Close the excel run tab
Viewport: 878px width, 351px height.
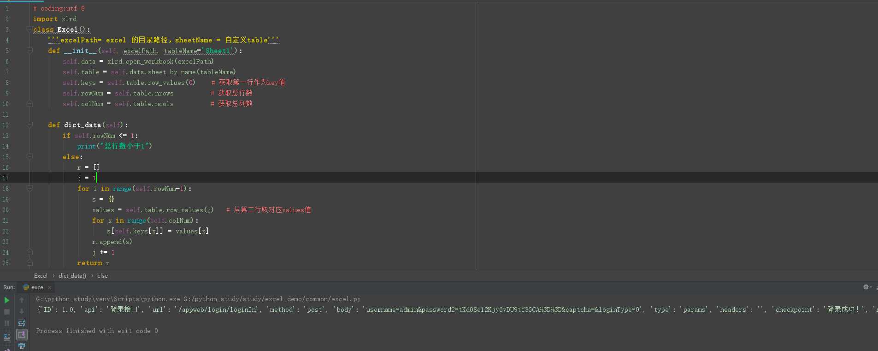tap(50, 287)
